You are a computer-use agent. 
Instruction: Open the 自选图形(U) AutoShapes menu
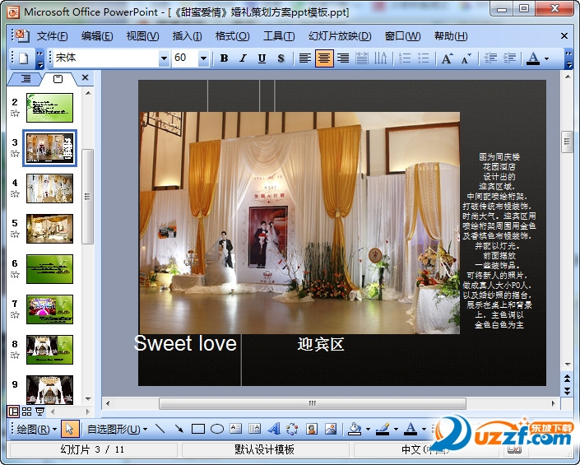(117, 429)
